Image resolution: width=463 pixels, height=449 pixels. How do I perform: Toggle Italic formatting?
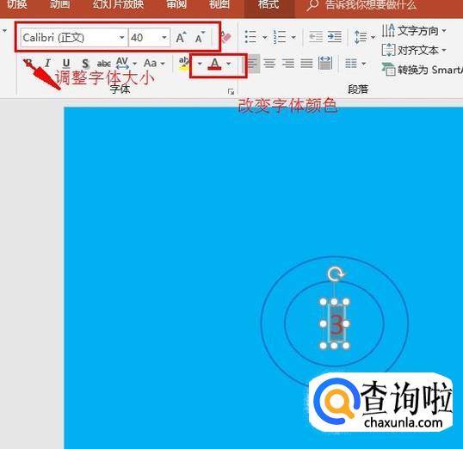point(47,63)
